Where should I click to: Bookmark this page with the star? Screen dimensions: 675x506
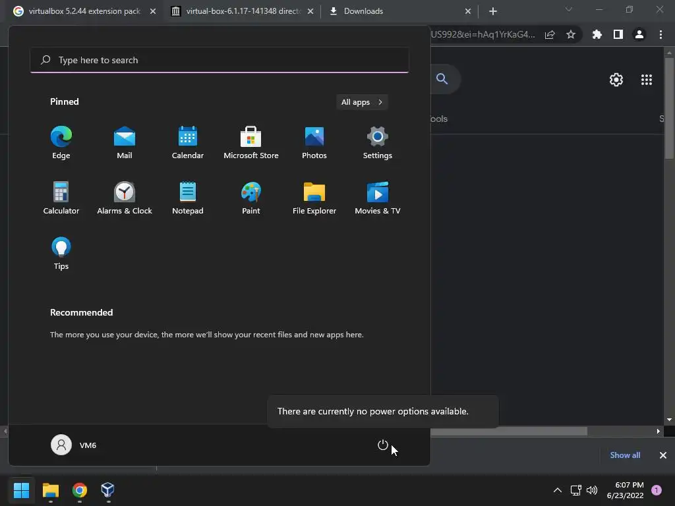[x=571, y=34]
